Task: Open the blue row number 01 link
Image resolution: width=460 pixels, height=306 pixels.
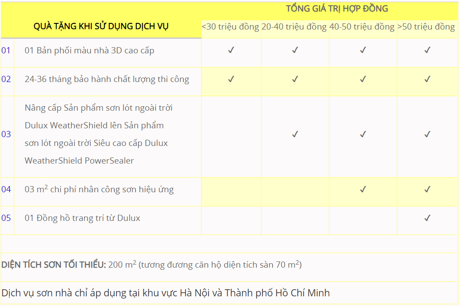Action: click(6, 50)
